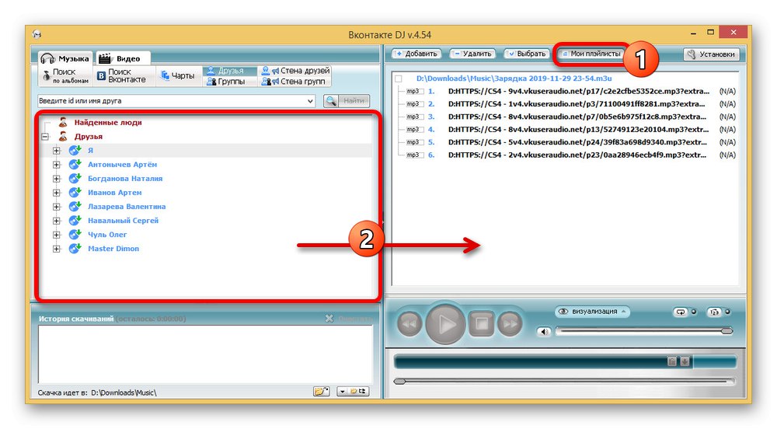Expand the Я tree node
Screen dimensions: 777x429
56,150
